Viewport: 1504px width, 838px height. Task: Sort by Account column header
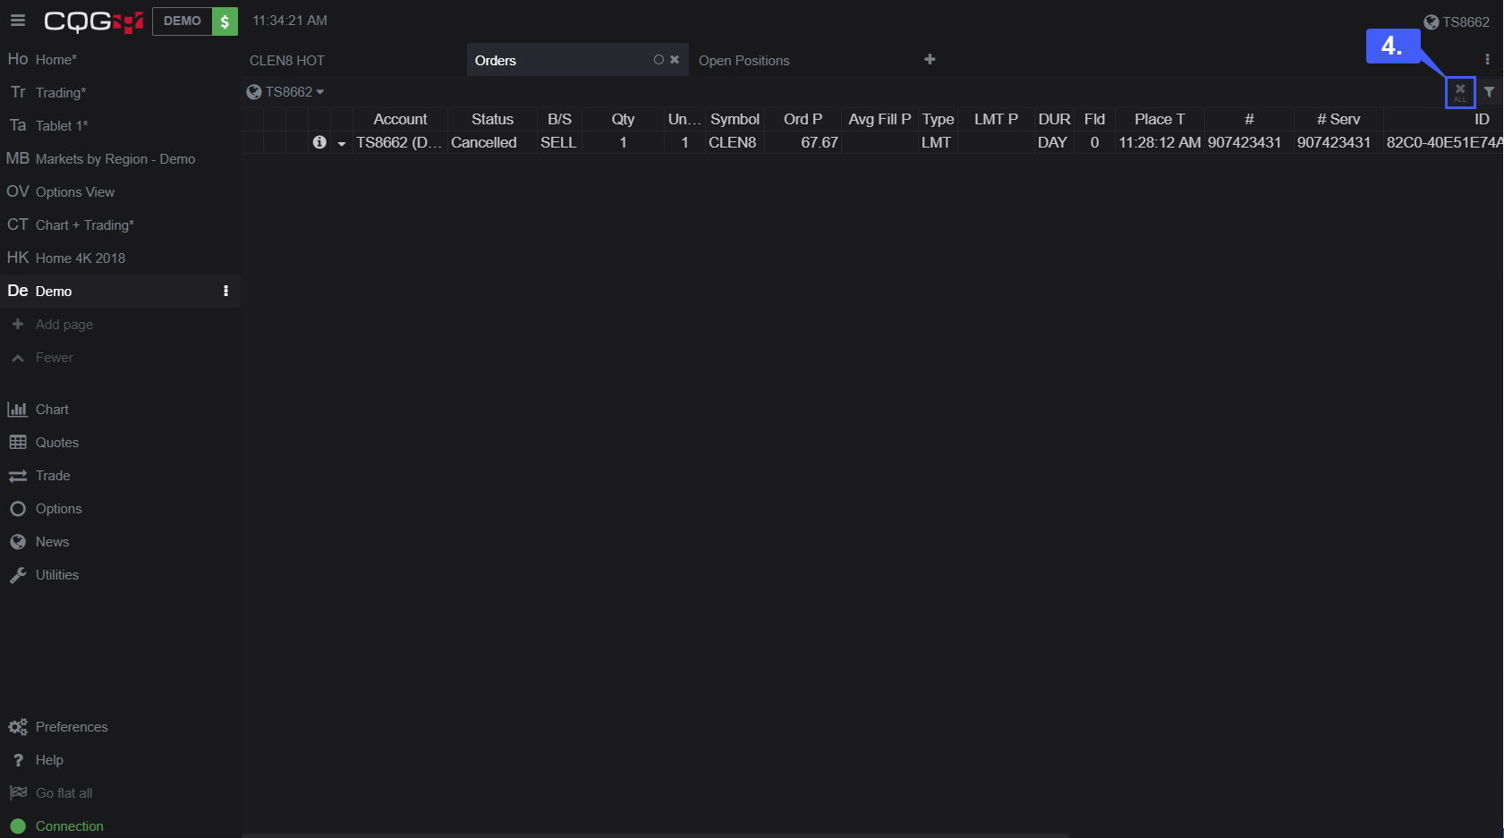400,119
